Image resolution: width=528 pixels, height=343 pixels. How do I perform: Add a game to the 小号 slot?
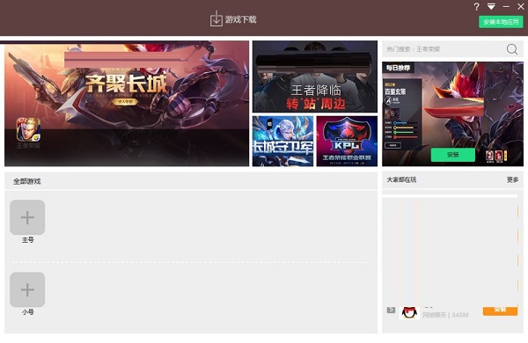click(27, 289)
